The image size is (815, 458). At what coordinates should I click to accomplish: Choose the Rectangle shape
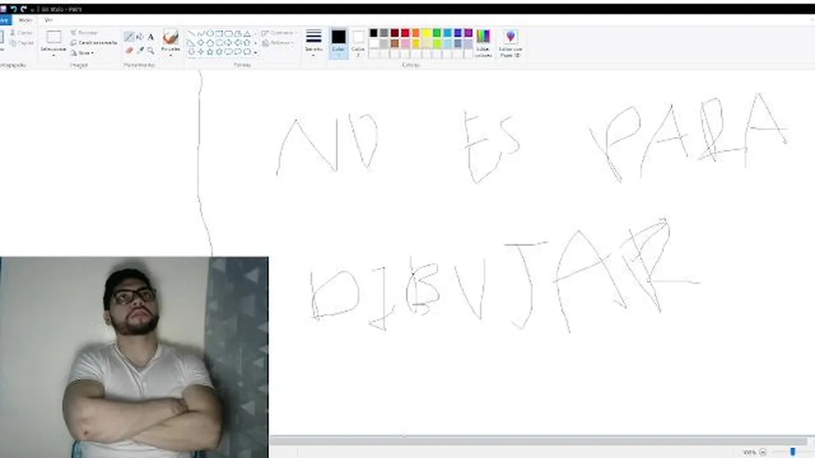pyautogui.click(x=218, y=33)
